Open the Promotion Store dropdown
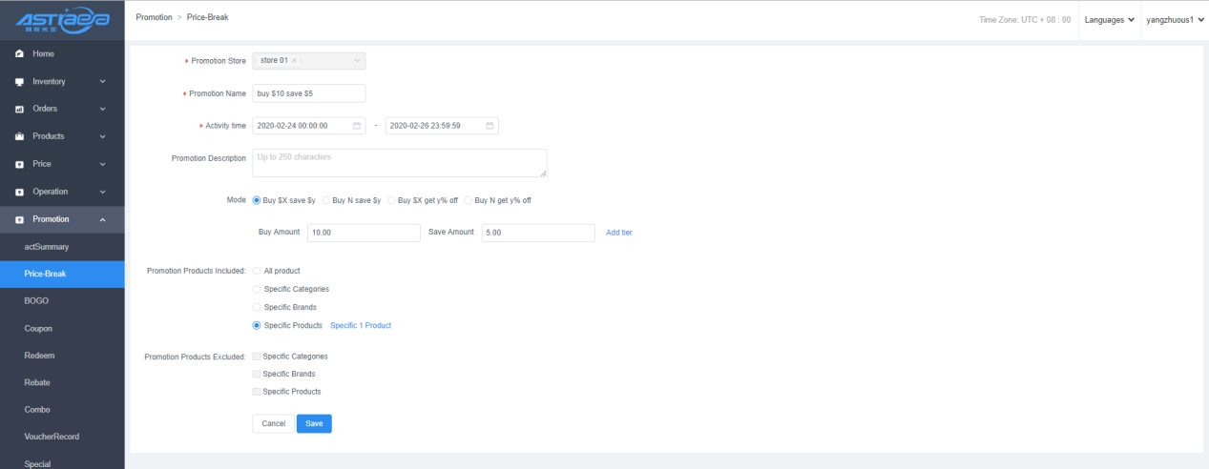 [357, 61]
